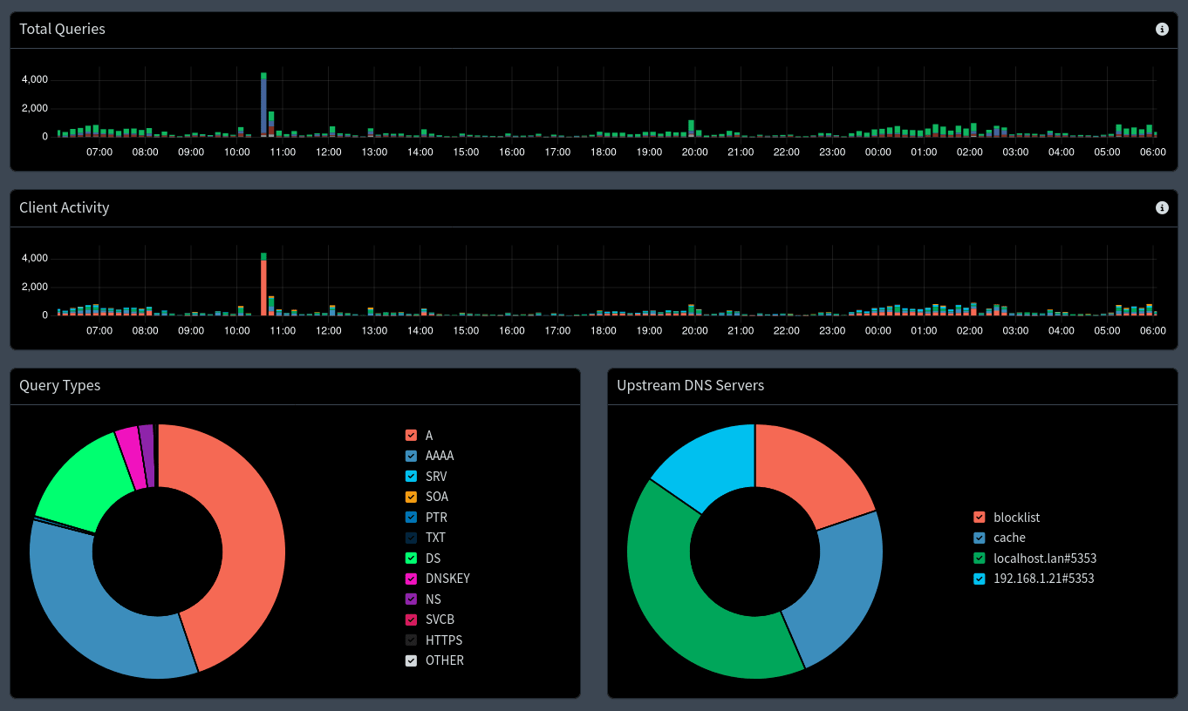The height and width of the screenshot is (711, 1188).
Task: Disable the TXT query type checkbox
Action: click(412, 538)
